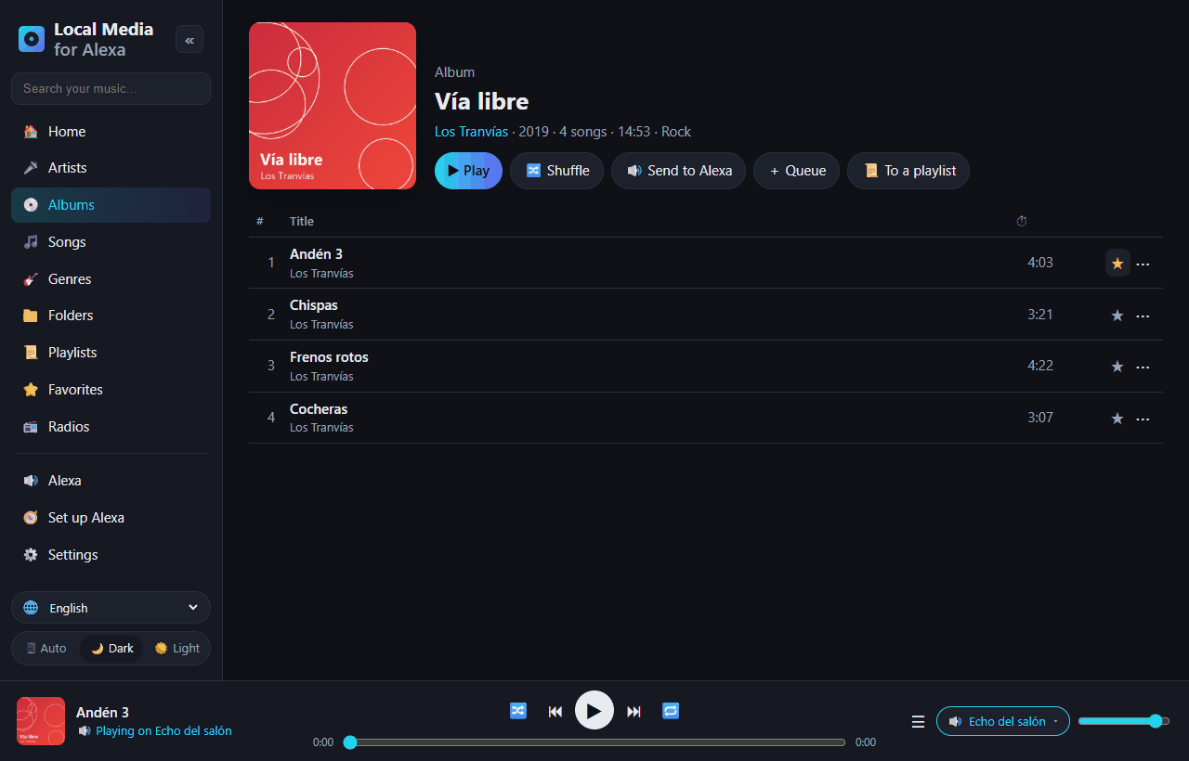Open the English language dropdown
This screenshot has height=761, width=1189.
[111, 608]
